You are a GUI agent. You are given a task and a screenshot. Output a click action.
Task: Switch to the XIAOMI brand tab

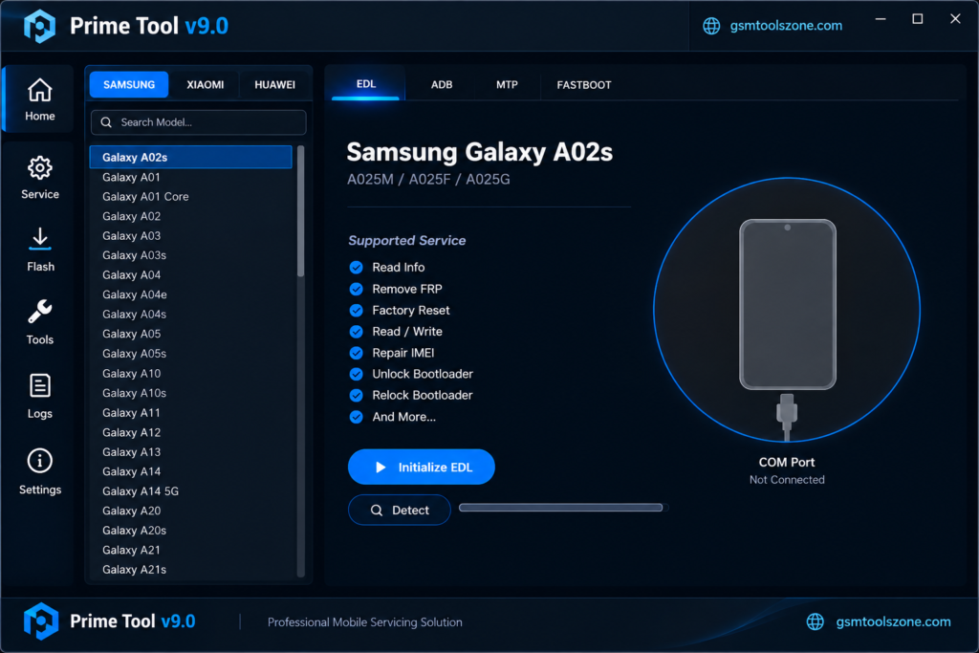click(x=205, y=84)
